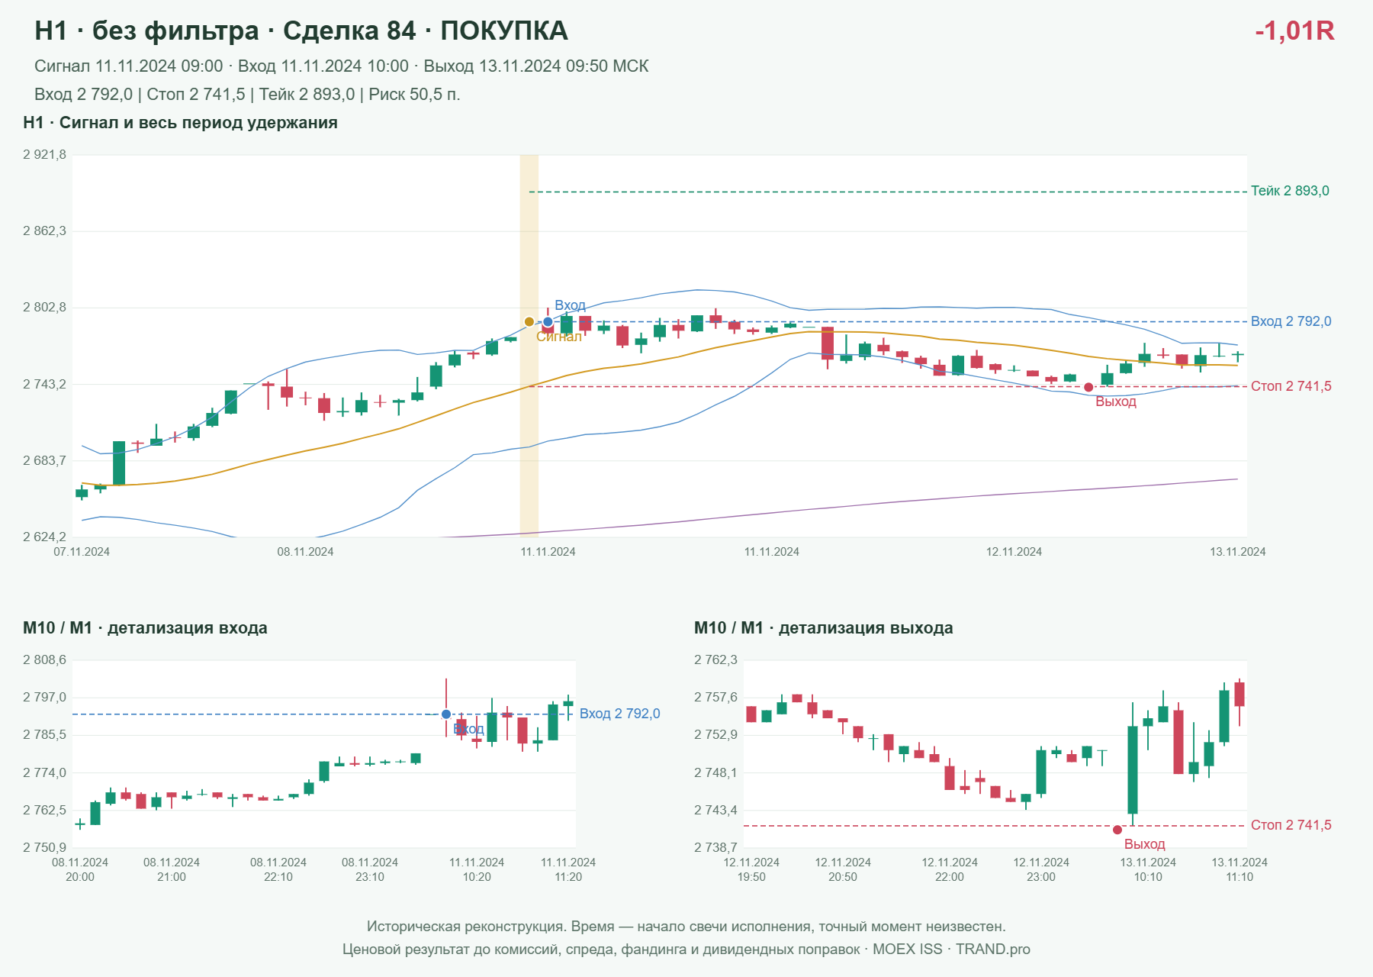
Task: Click the 2 802,8 price axis label
Action: pos(45,308)
